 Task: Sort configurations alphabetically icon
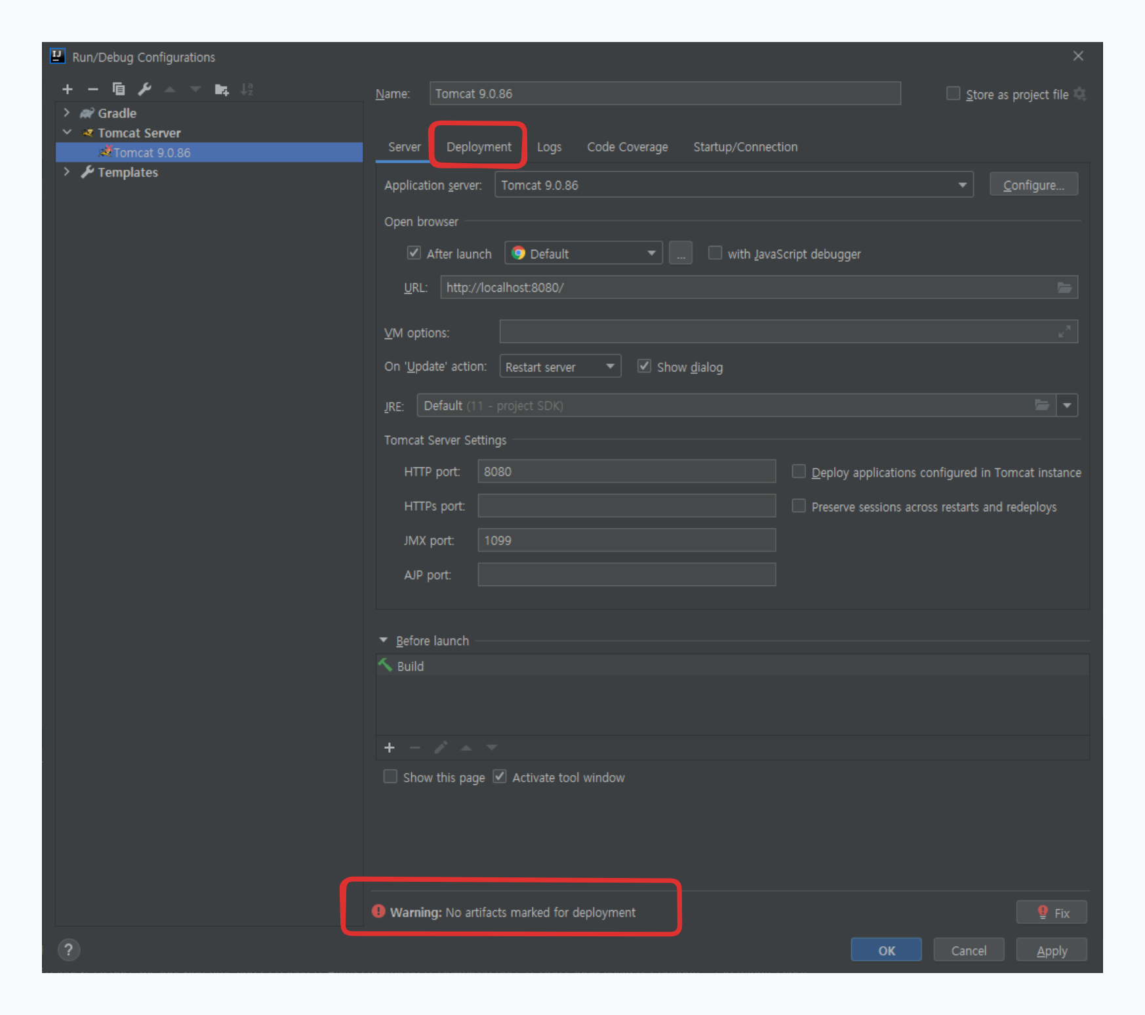point(247,89)
